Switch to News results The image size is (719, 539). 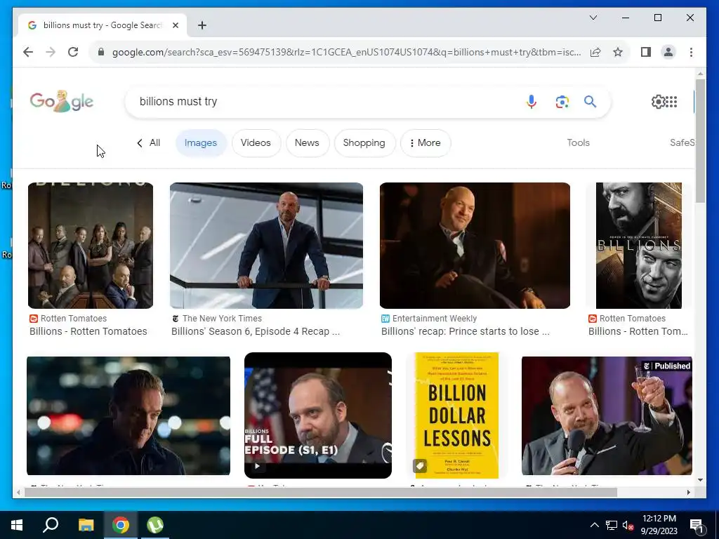point(307,143)
